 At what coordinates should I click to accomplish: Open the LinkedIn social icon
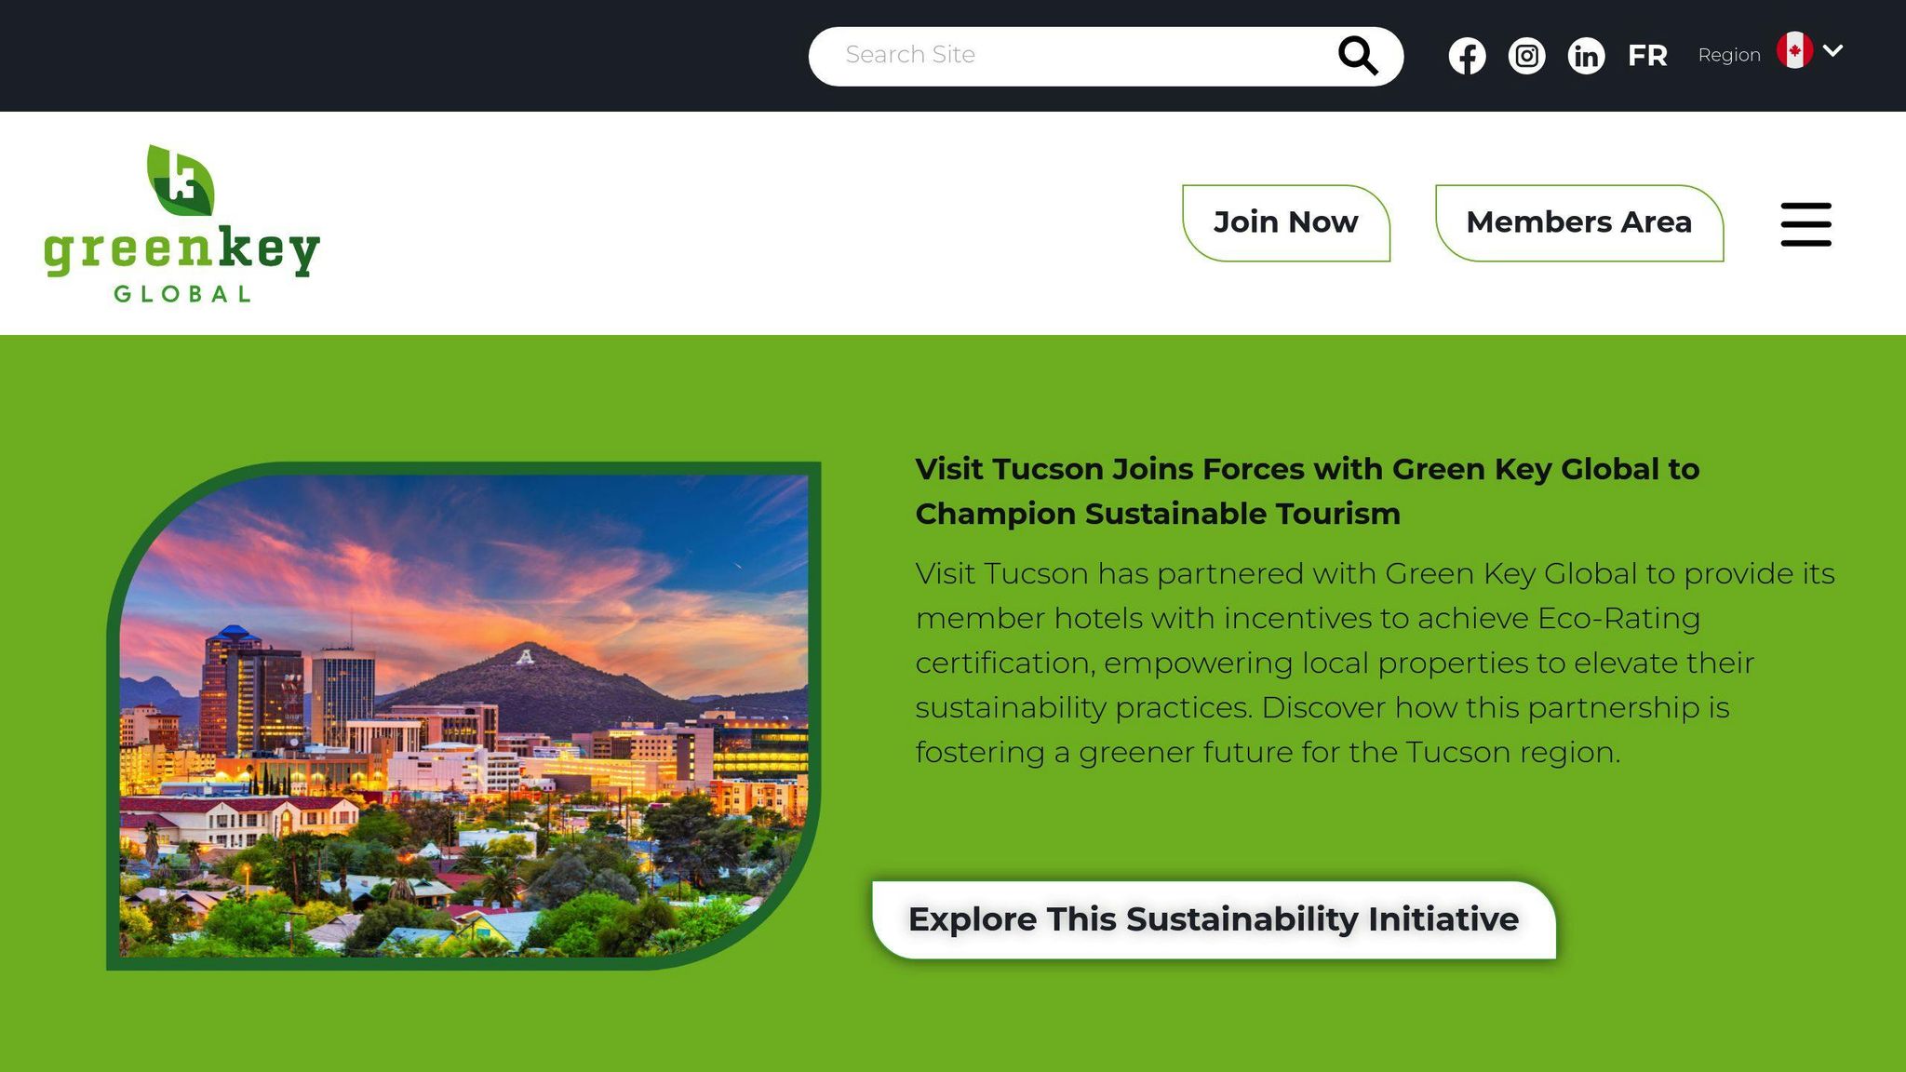click(x=1586, y=56)
